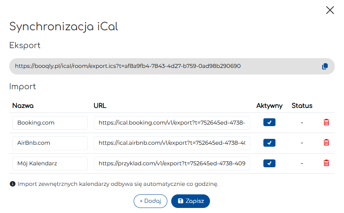Click the Booking.com name field
Screen dimensions: 344x213
pyautogui.click(x=50, y=123)
